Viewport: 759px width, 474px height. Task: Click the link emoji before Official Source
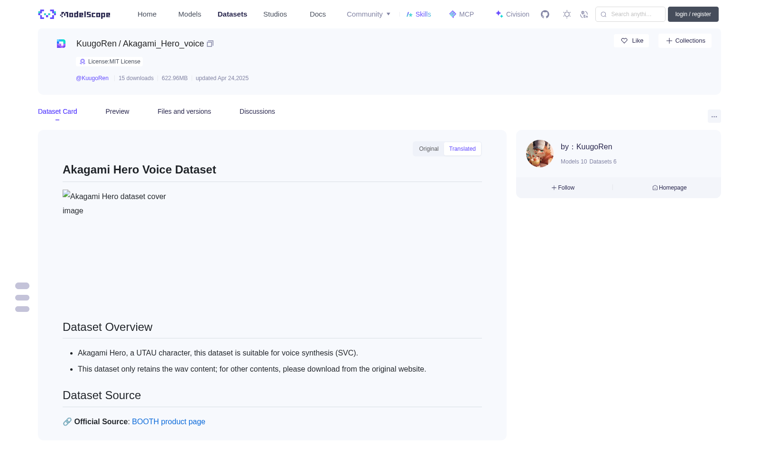click(x=67, y=422)
